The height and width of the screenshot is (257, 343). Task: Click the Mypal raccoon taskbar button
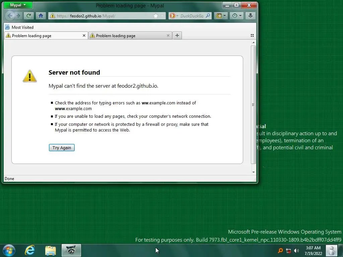(x=71, y=250)
